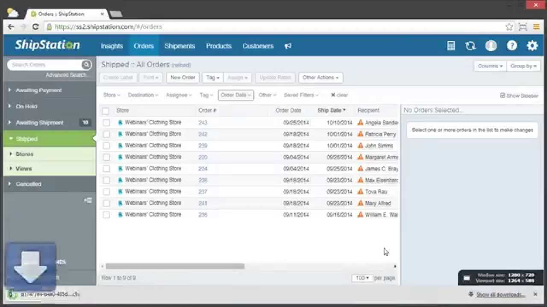Click the downloaded csv file icon

pos(13,294)
